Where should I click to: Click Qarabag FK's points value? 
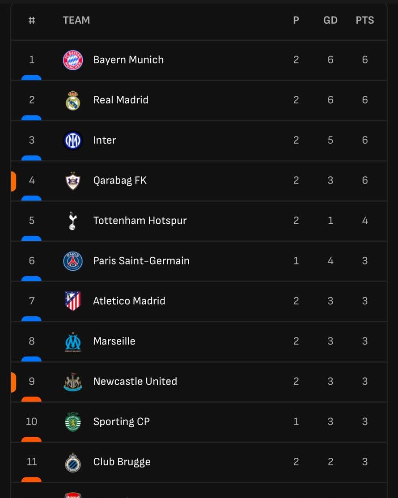click(x=365, y=181)
